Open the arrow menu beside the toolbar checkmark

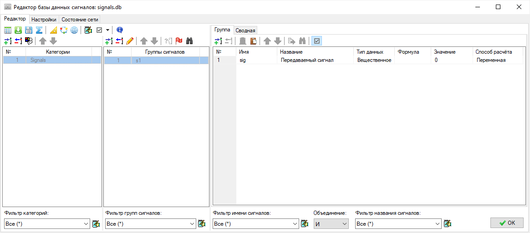[108, 30]
